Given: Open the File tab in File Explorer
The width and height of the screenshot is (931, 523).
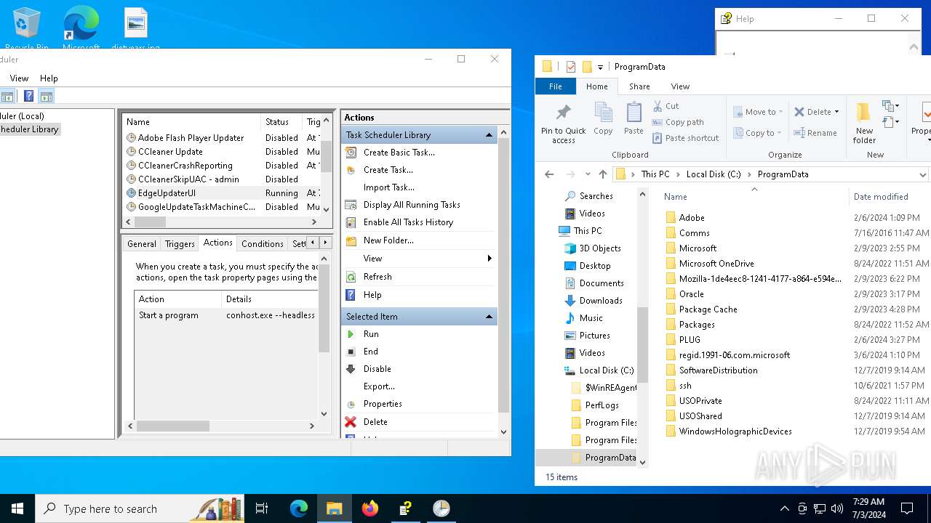Looking at the screenshot, I should click(556, 86).
